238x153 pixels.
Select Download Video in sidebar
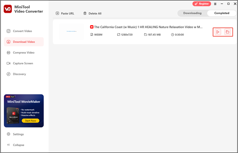(24, 42)
